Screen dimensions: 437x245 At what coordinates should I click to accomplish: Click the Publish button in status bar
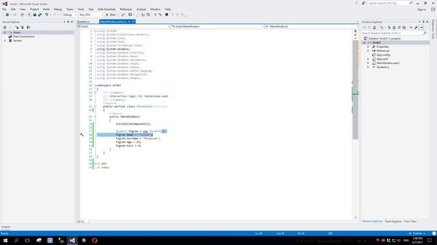pyautogui.click(x=417, y=233)
